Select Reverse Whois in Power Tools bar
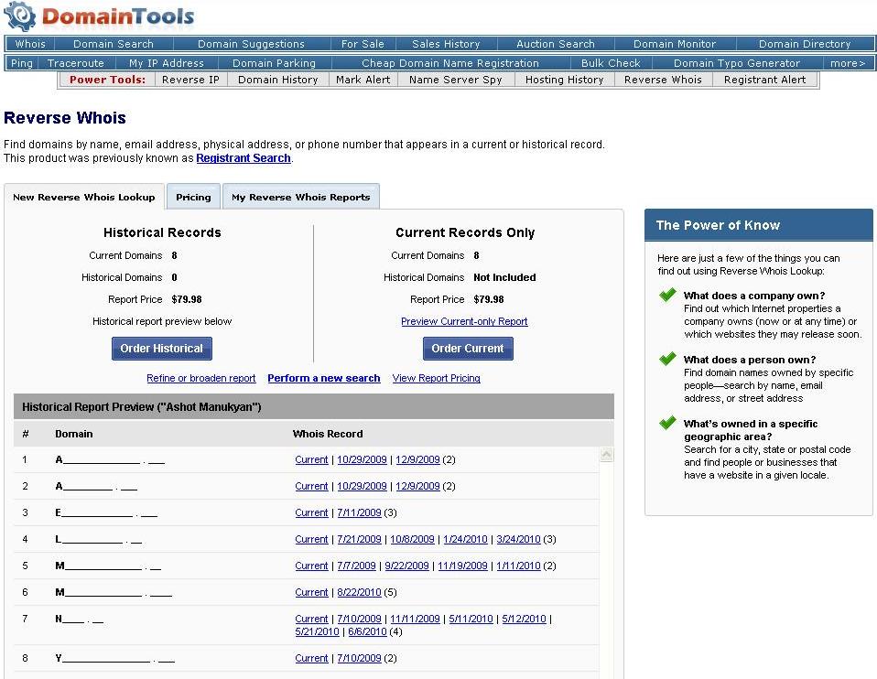The width and height of the screenshot is (877, 679). [x=663, y=80]
